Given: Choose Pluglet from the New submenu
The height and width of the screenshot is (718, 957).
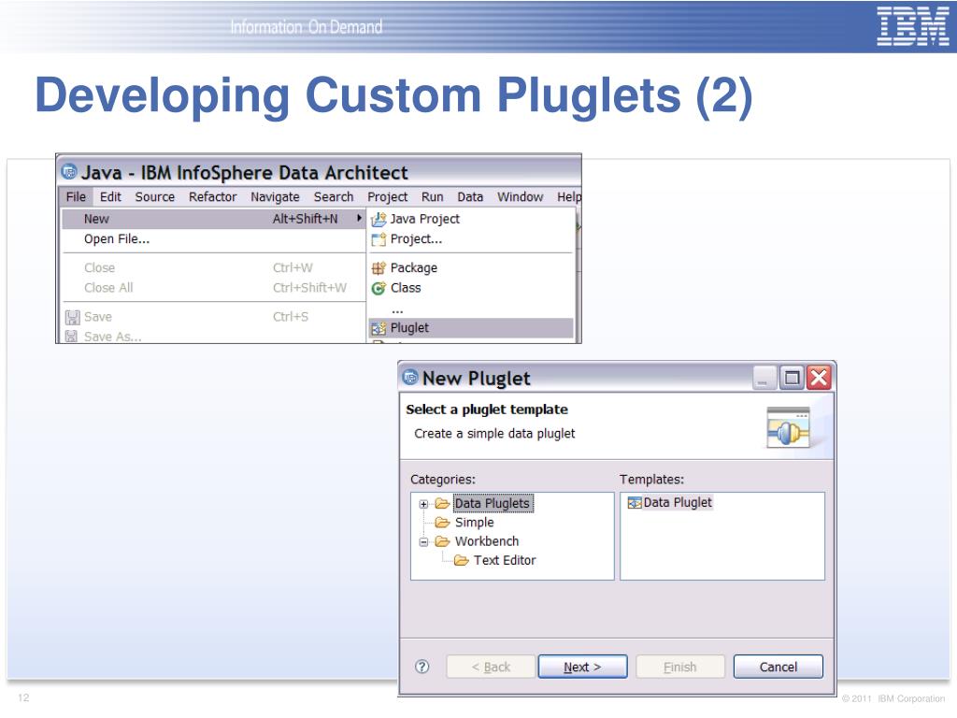Looking at the screenshot, I should pos(471,328).
